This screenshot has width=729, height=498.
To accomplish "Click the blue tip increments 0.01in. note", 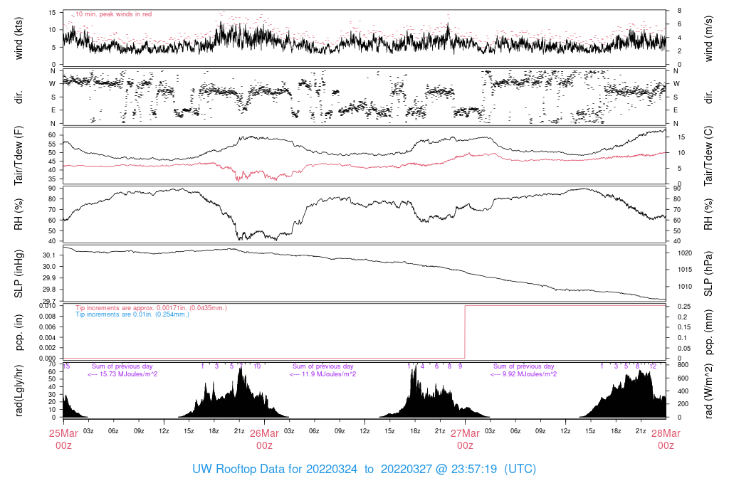I will point(132,314).
